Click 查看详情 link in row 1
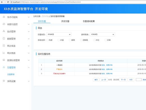146x110 pixels. point(109,65)
